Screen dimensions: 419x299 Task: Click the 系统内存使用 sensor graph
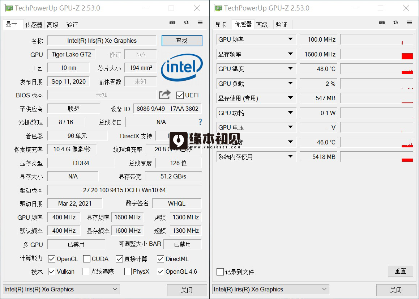tap(376, 157)
